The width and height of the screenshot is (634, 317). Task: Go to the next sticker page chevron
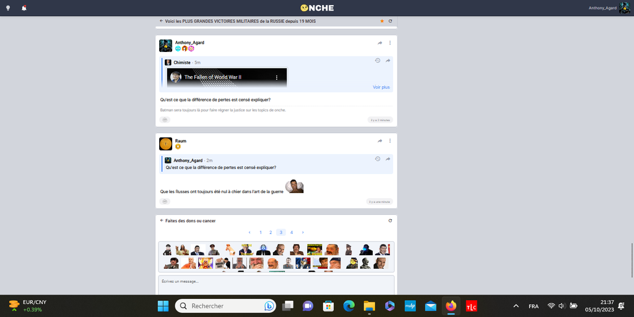[x=303, y=233]
